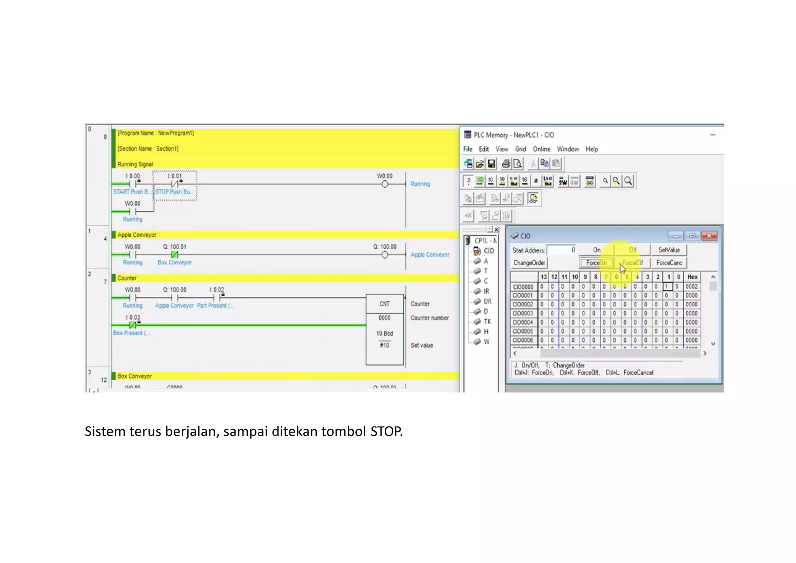The width and height of the screenshot is (796, 563).
Task: Toggle the binary display mode button
Action: (469, 181)
